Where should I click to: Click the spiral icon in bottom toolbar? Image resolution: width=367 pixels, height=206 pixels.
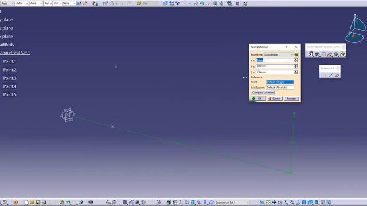click(169, 202)
